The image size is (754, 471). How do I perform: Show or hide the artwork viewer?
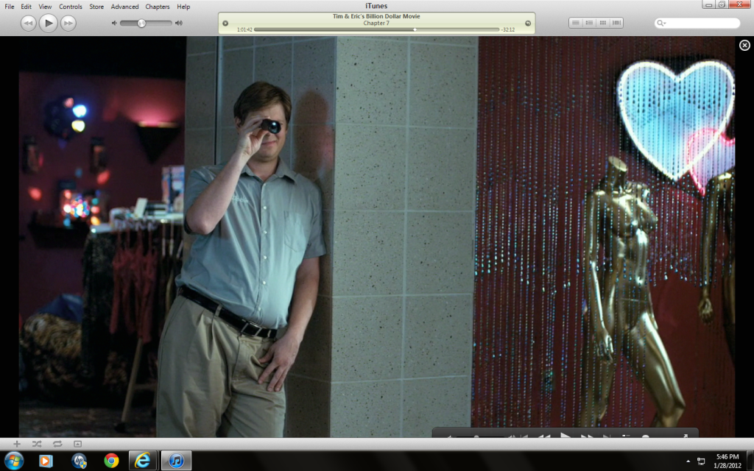[x=77, y=444]
